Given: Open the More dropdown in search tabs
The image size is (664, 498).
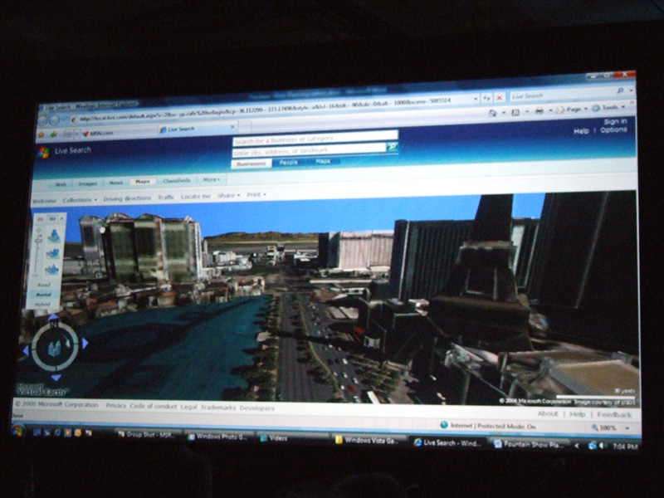Looking at the screenshot, I should click(x=212, y=179).
